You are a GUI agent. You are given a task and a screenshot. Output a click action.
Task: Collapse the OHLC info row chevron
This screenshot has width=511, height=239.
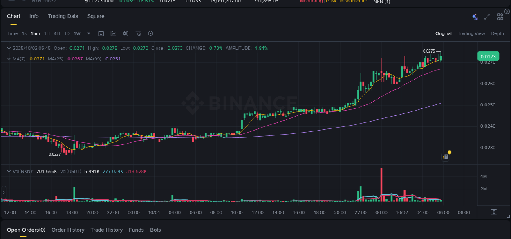(x=8, y=48)
